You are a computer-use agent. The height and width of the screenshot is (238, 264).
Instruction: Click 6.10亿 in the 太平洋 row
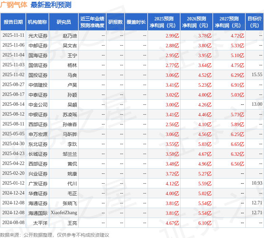point(205,223)
